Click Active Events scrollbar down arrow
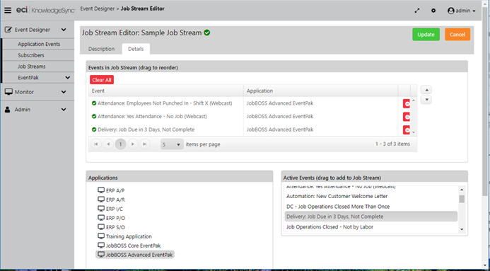The image size is (490, 271). tap(462, 229)
